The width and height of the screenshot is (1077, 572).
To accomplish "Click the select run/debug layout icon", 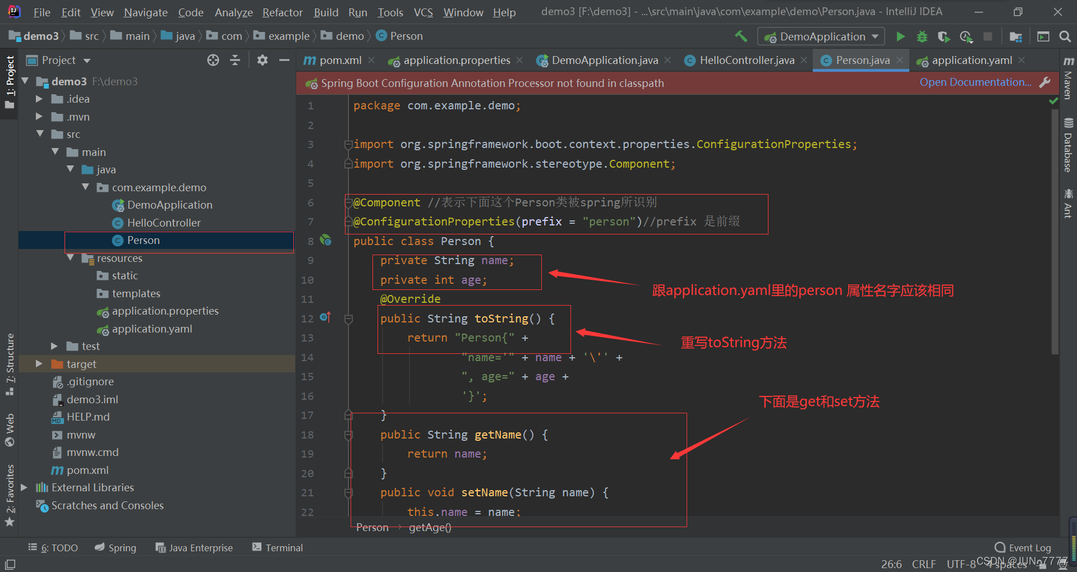I will [x=1043, y=36].
